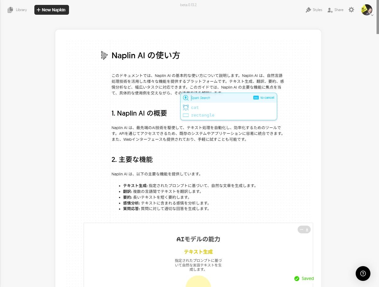This screenshot has width=379, height=287.
Task: Click heading '1. Naplin AI の概要'
Action: point(139,113)
